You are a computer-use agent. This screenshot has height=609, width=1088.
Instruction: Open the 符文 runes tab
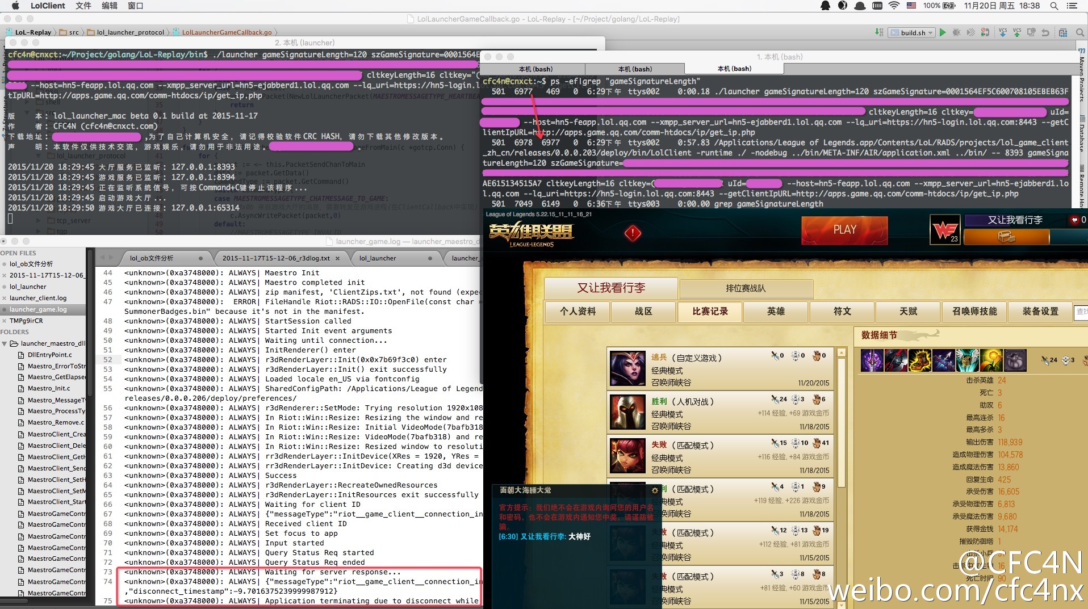click(x=842, y=312)
